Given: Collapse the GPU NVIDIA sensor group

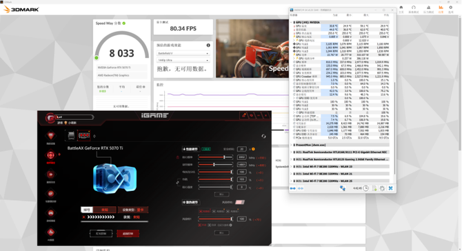Looking at the screenshot, I should [291, 22].
